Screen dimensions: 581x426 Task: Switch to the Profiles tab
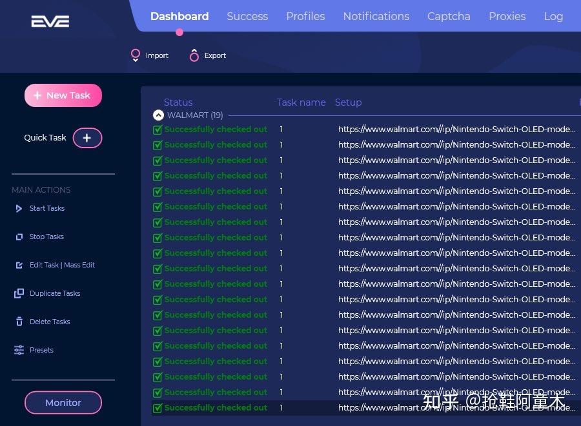point(305,16)
